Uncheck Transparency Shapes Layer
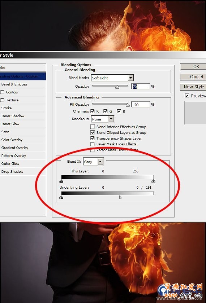This screenshot has height=303, width=206. click(93, 139)
